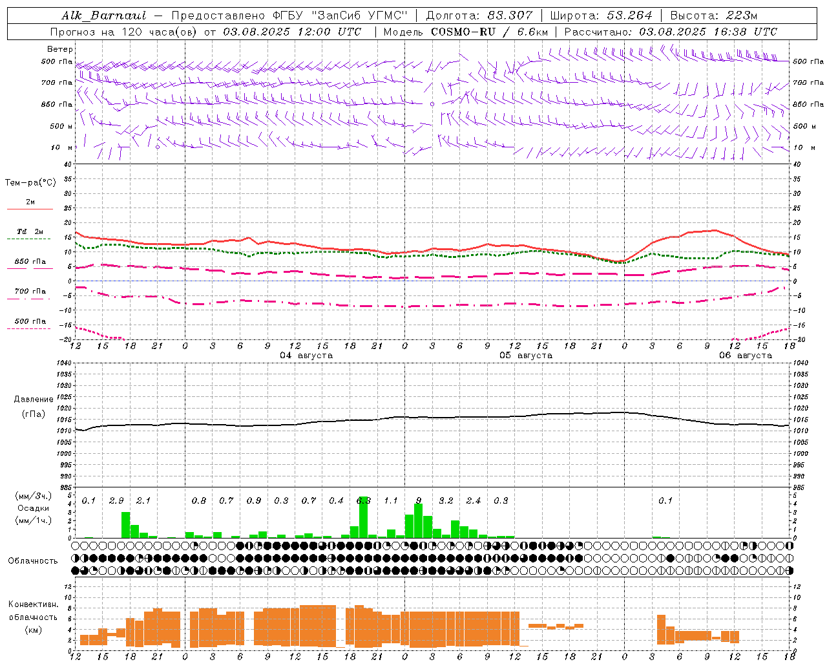Select the "Широта: 53.264" header field

pyautogui.click(x=601, y=16)
